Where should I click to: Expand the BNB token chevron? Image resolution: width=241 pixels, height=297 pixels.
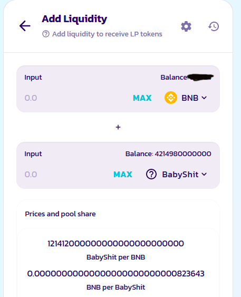(x=204, y=98)
